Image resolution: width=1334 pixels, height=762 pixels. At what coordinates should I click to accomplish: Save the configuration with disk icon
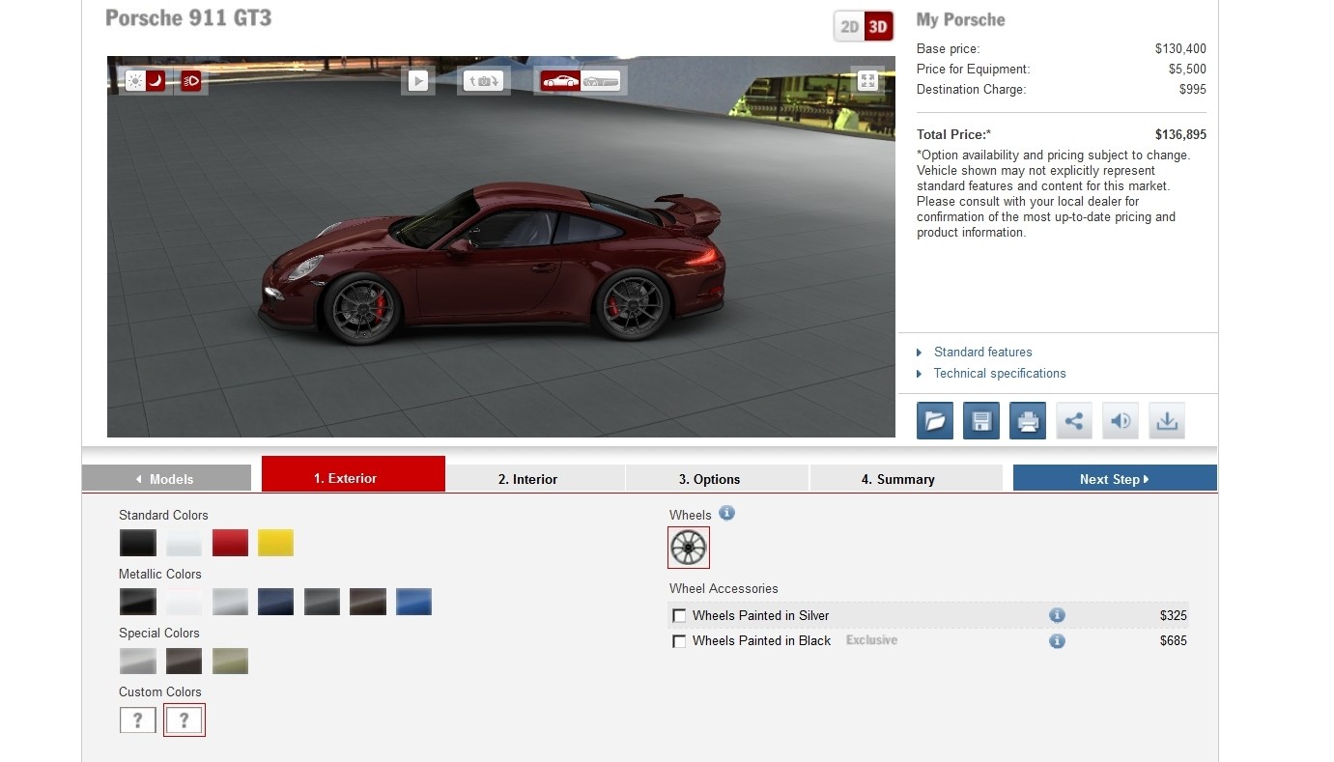point(981,421)
